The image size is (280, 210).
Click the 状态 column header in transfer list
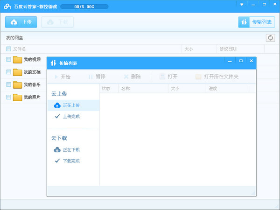pyautogui.click(x=109, y=89)
